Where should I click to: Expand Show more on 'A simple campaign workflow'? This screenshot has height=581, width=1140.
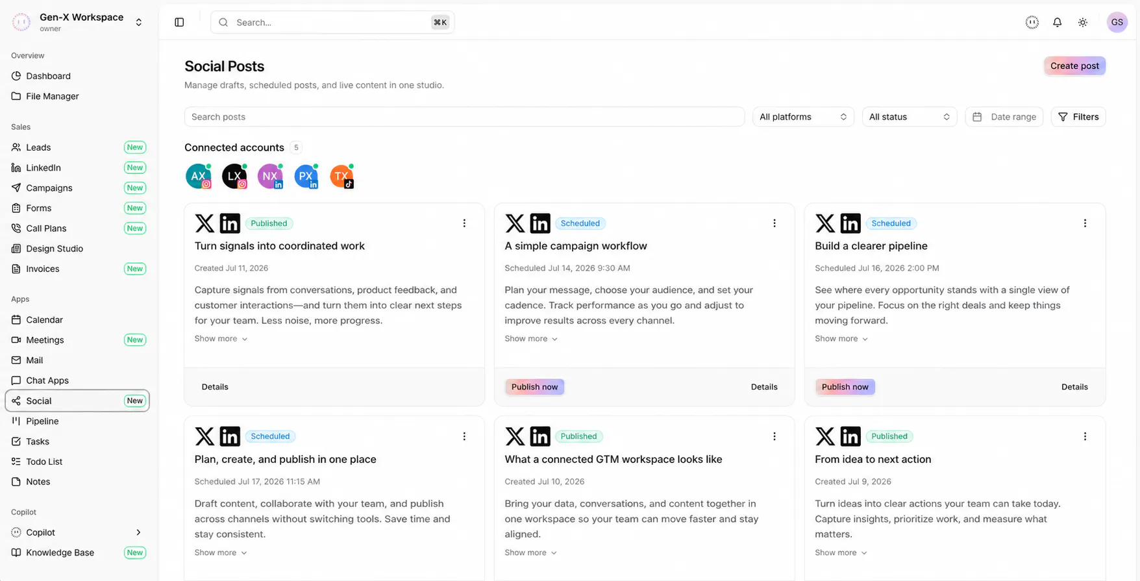point(531,339)
